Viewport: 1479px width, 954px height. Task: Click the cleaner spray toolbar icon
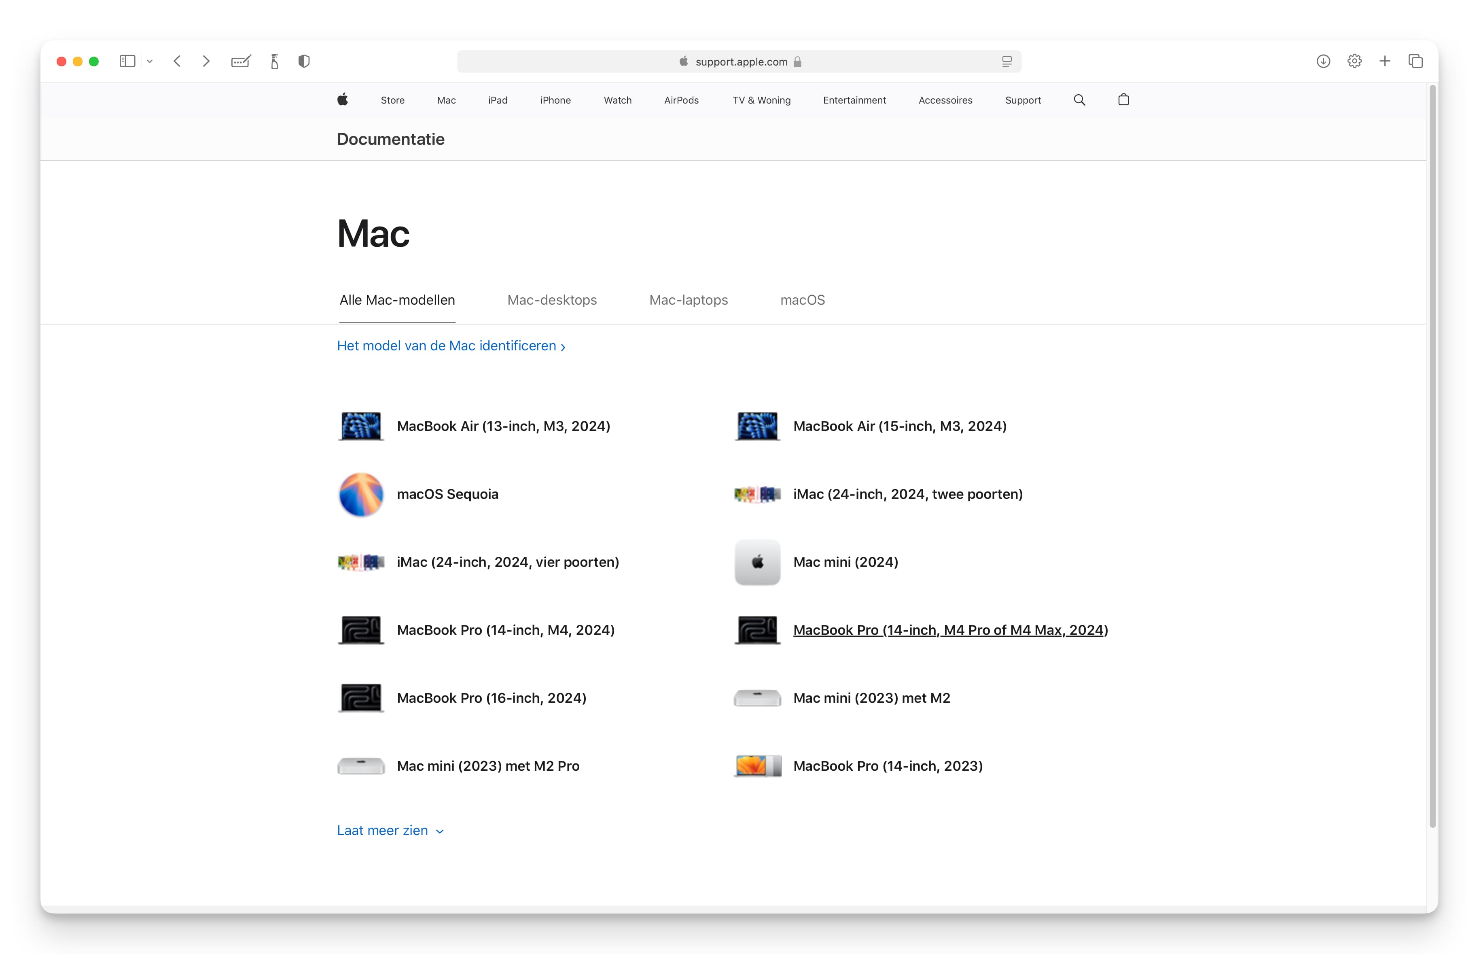274,61
